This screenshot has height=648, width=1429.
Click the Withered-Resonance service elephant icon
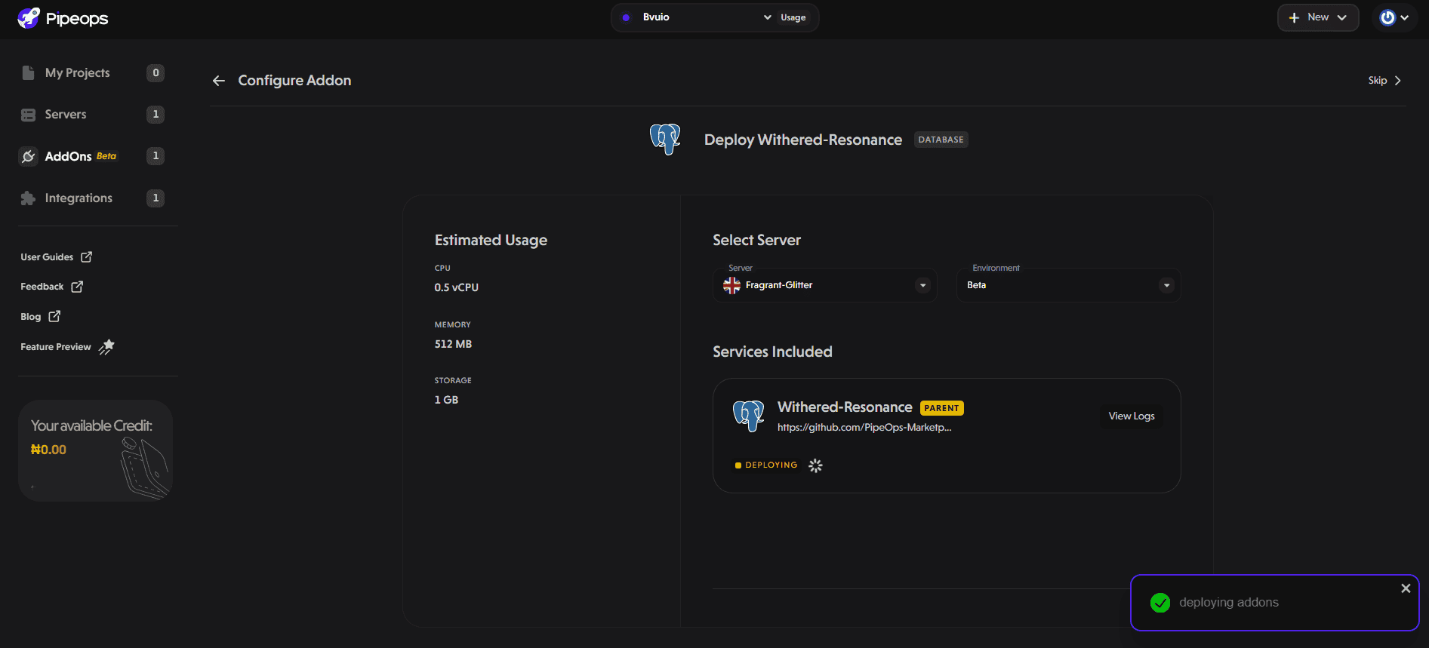pos(749,416)
